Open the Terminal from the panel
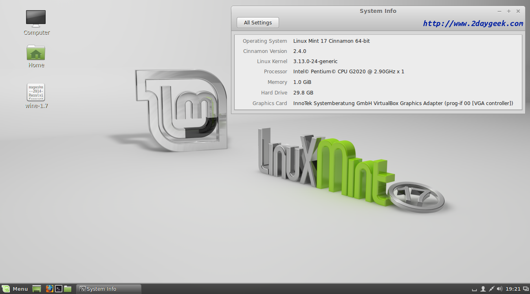Image resolution: width=530 pixels, height=294 pixels. tap(59, 289)
